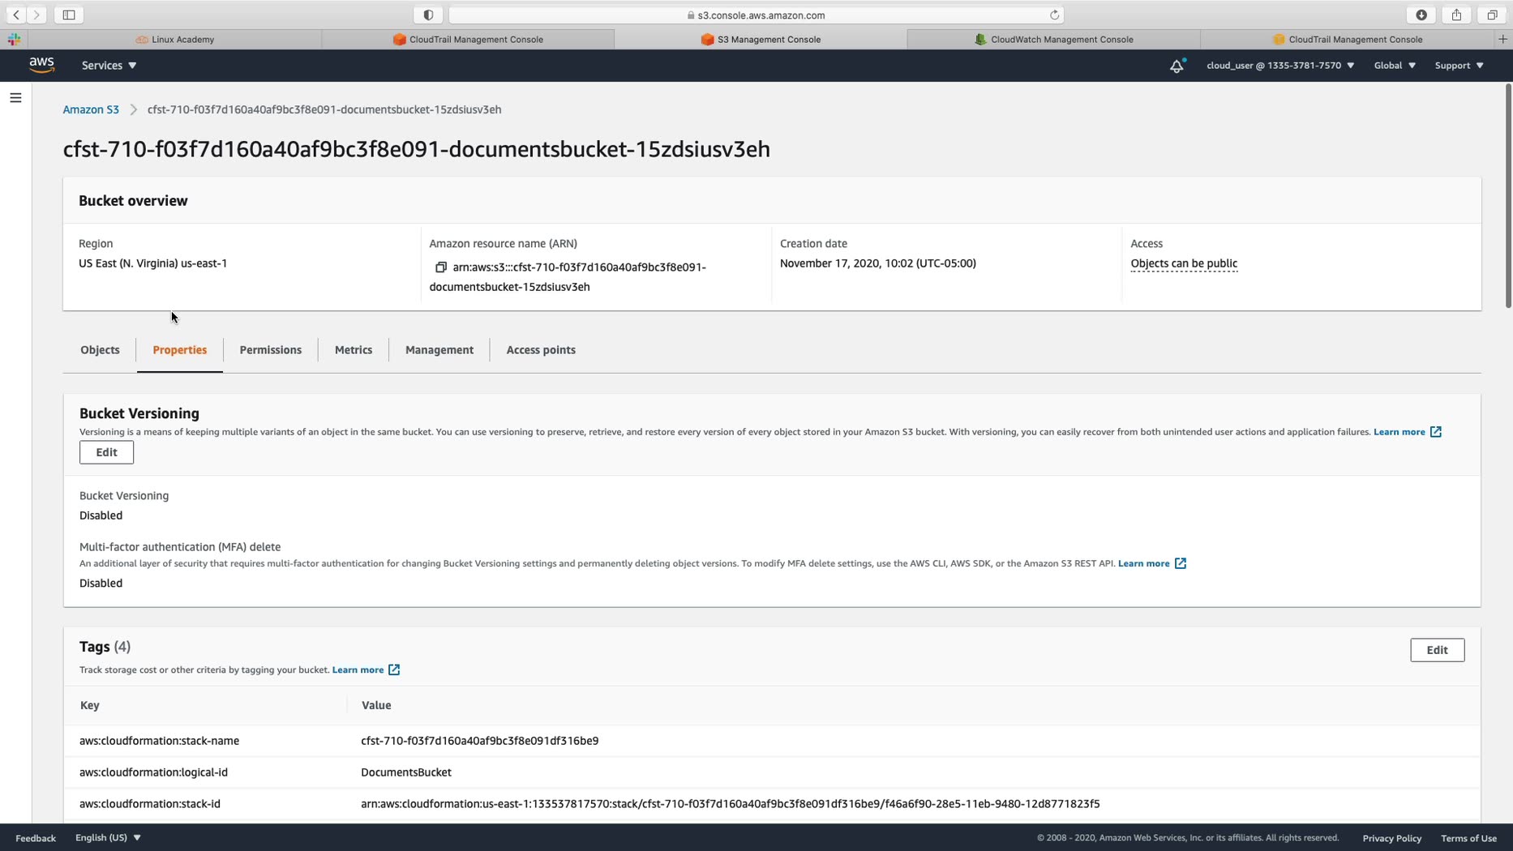The image size is (1513, 851).
Task: Open the English (US) language selector
Action: (x=108, y=837)
